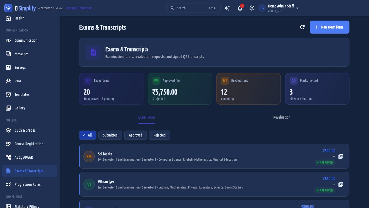Image resolution: width=369 pixels, height=208 pixels.
Task: Open the notifications bell
Action: coord(240,8)
